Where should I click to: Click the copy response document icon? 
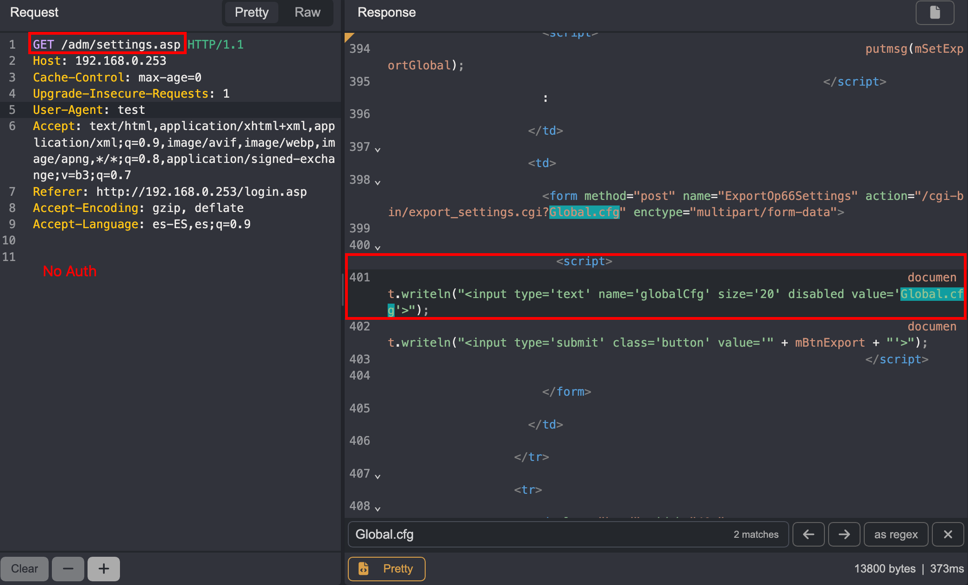click(935, 12)
